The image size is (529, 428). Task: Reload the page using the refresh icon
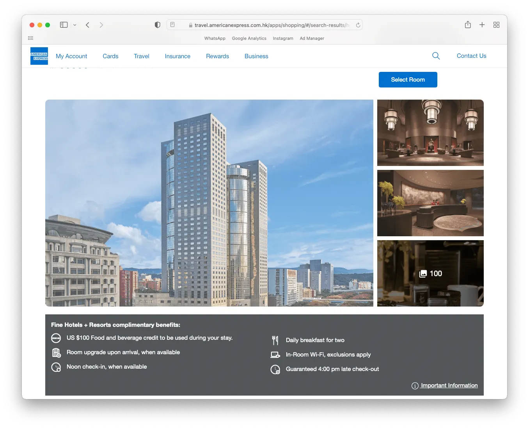(x=358, y=25)
